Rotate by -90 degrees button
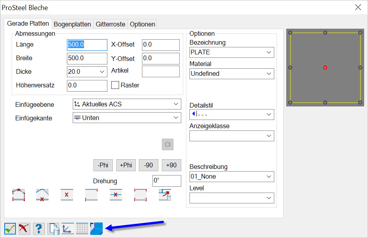368x238 pixels. [x=149, y=165]
